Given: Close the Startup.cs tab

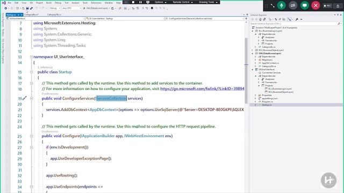Looking at the screenshot, I should [21, 14].
